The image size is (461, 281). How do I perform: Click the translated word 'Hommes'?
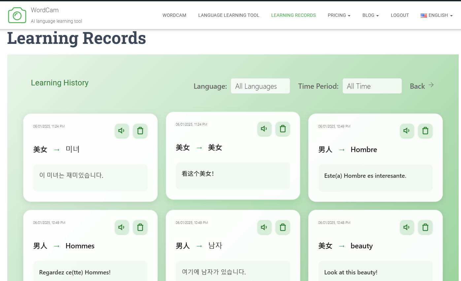click(x=80, y=246)
